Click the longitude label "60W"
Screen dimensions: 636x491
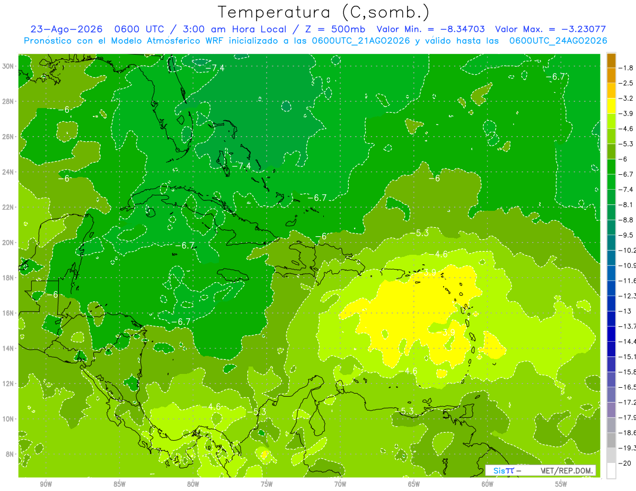click(x=488, y=484)
